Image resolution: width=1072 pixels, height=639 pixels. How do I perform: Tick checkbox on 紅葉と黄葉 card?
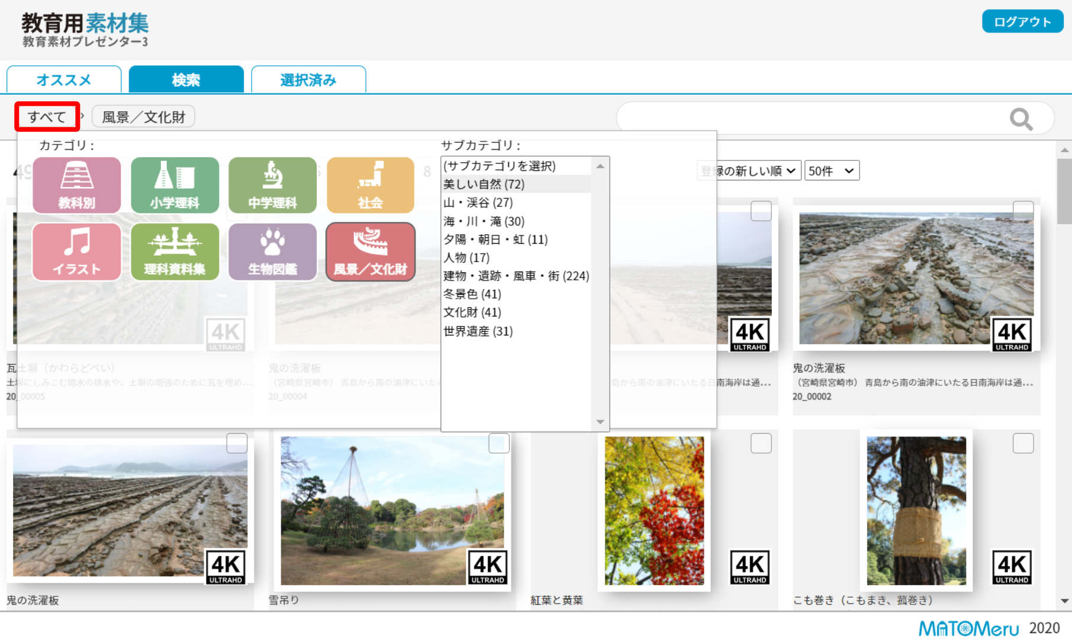coord(761,443)
